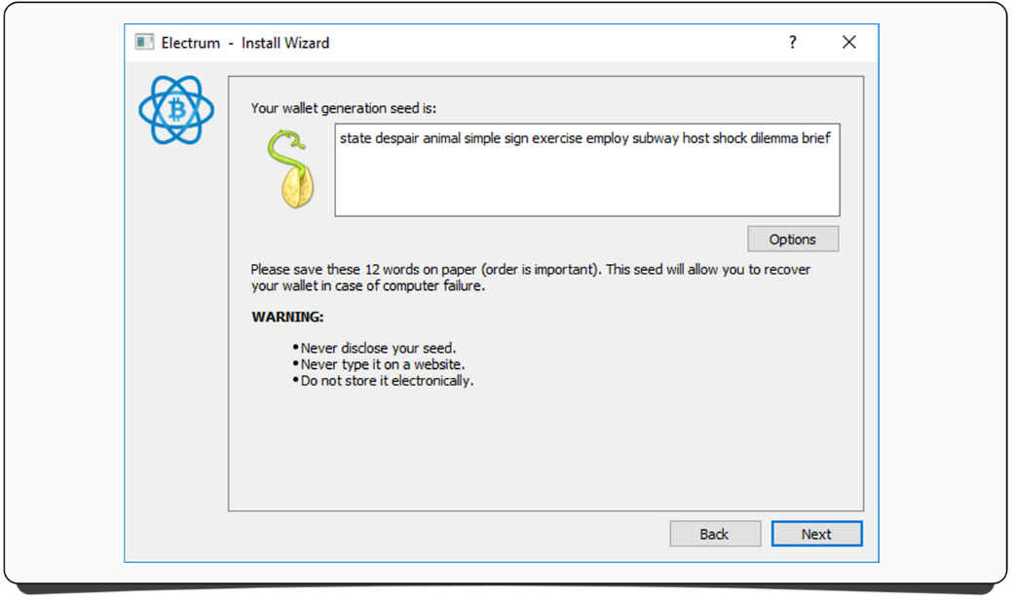Screen dimensions: 1013x600
Task: Close the Install Wizard window
Action: pos(848,42)
